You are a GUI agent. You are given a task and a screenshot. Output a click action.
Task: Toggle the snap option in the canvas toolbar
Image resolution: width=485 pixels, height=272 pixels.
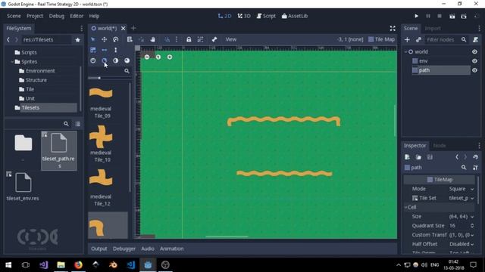point(167,39)
